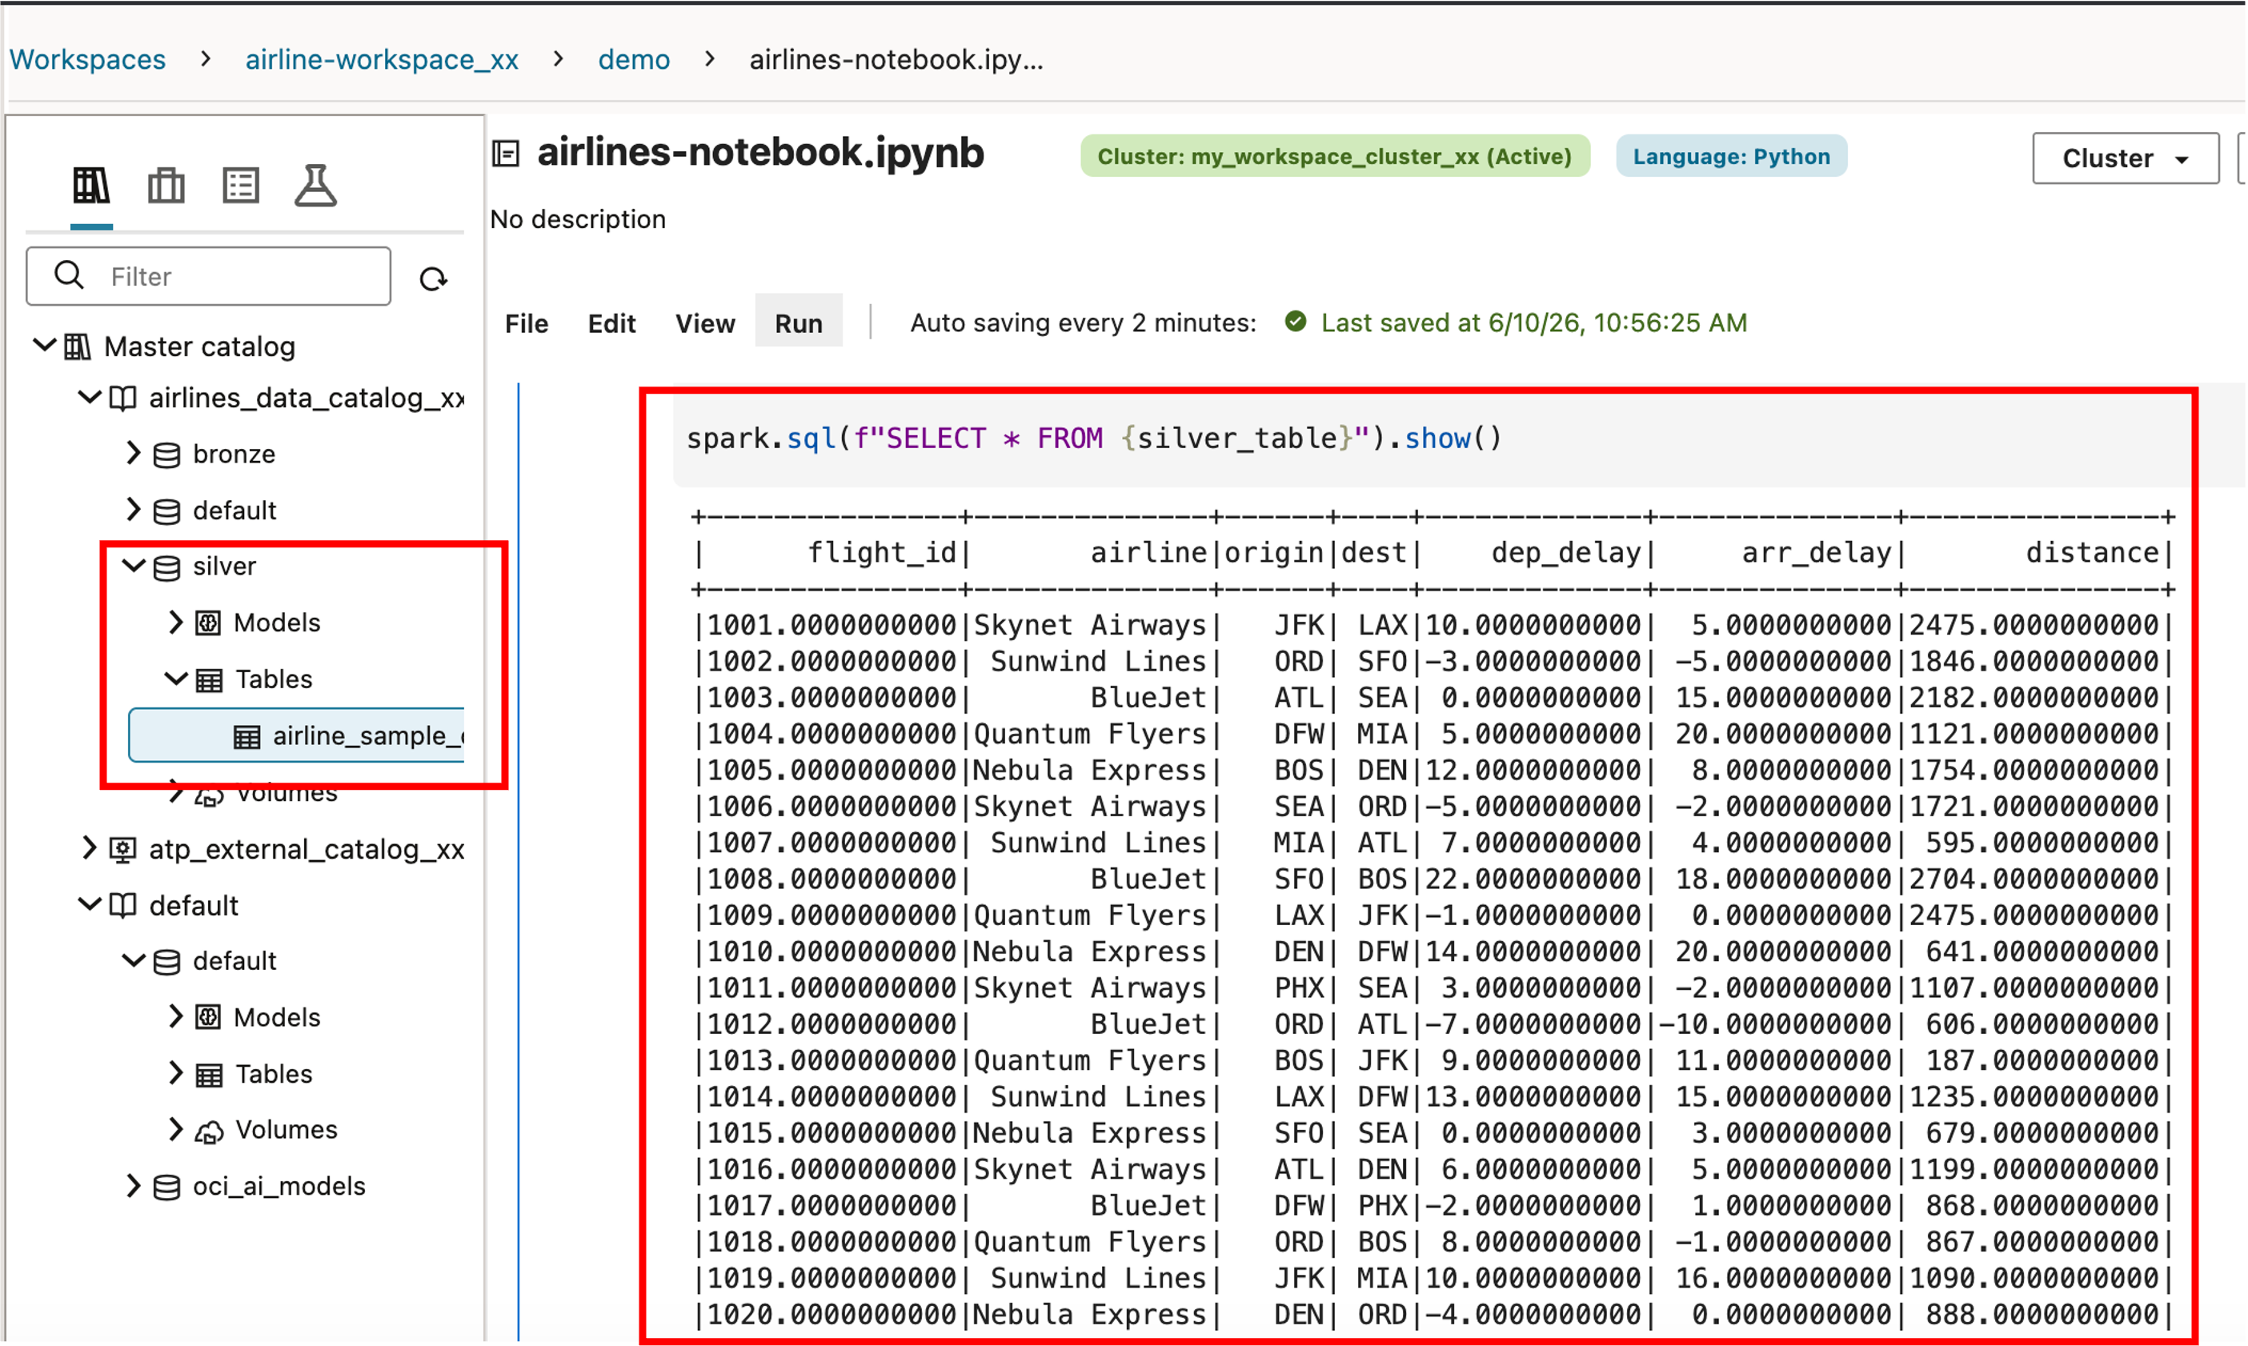Expand Tables under the default schema
Viewport: 2248px width, 1346px height.
pyautogui.click(x=176, y=1073)
